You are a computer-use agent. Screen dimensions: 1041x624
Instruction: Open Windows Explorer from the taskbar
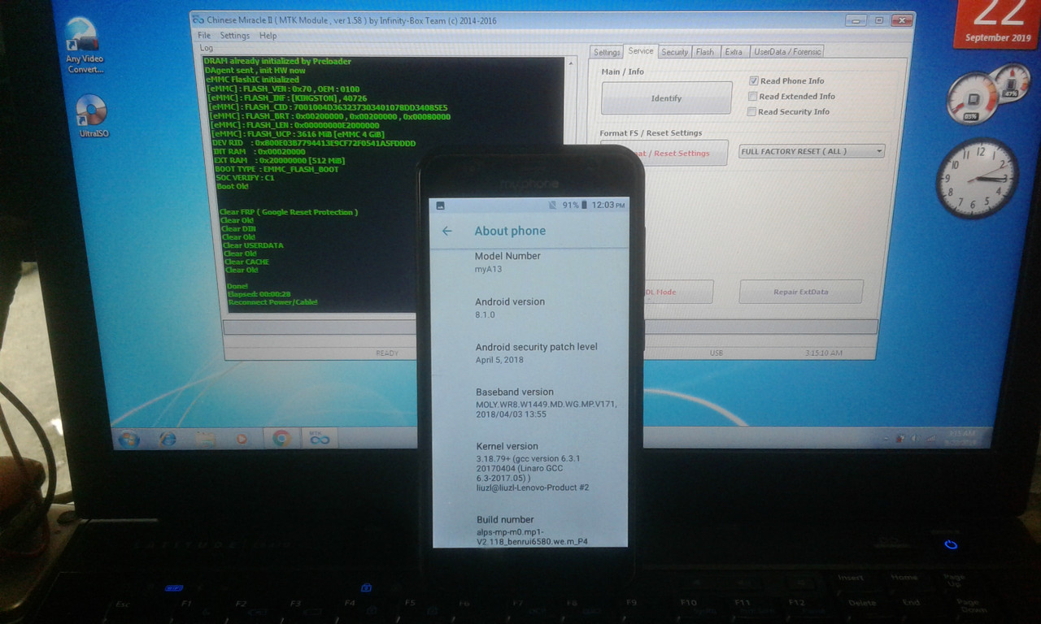205,439
